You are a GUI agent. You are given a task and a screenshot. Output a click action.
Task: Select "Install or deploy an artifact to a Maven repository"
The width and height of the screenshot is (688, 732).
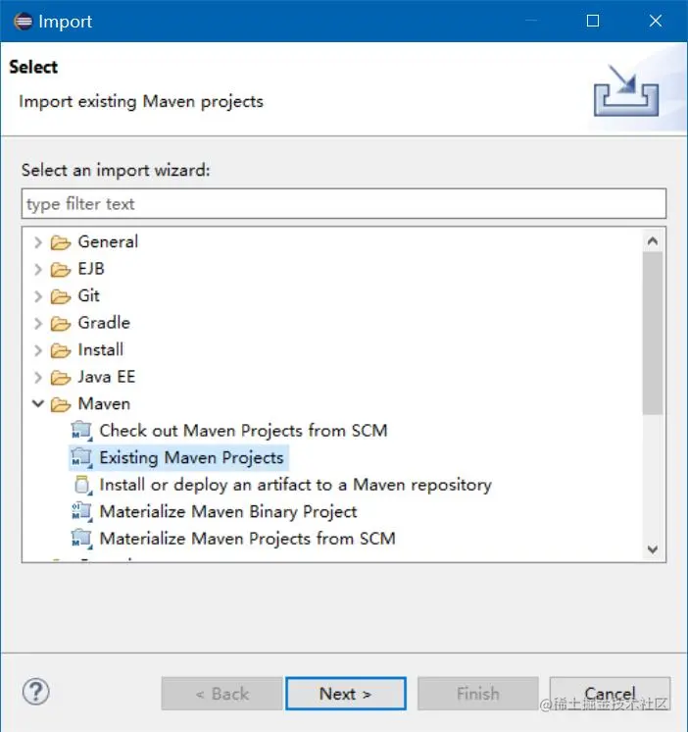point(296,485)
